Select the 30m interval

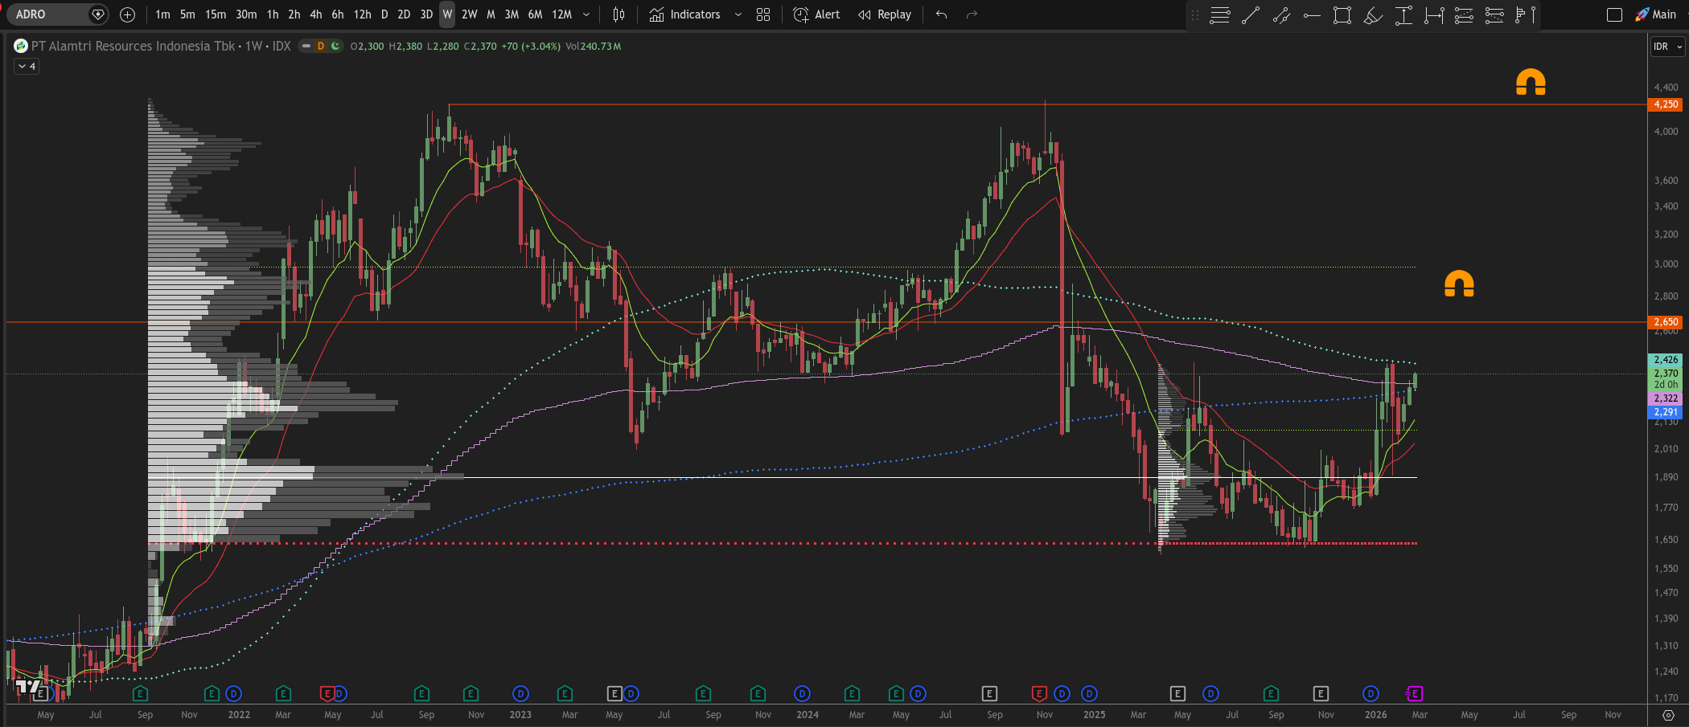click(x=246, y=14)
